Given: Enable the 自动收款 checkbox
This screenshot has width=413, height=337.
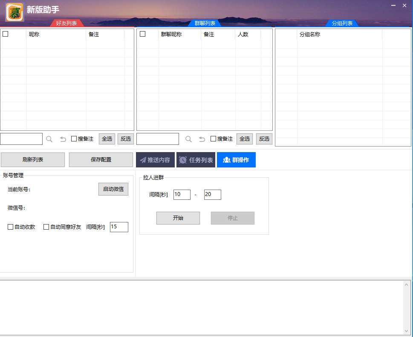Looking at the screenshot, I should coord(11,227).
